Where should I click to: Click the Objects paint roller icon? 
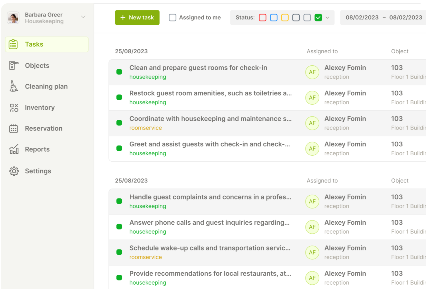[x=13, y=65]
